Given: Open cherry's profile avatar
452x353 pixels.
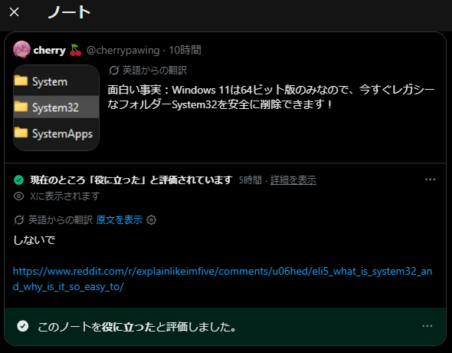Looking at the screenshot, I should tap(21, 50).
